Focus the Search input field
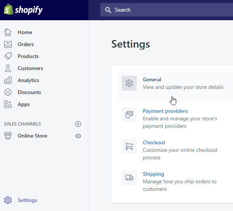The width and height of the screenshot is (233, 211). coord(166,10)
